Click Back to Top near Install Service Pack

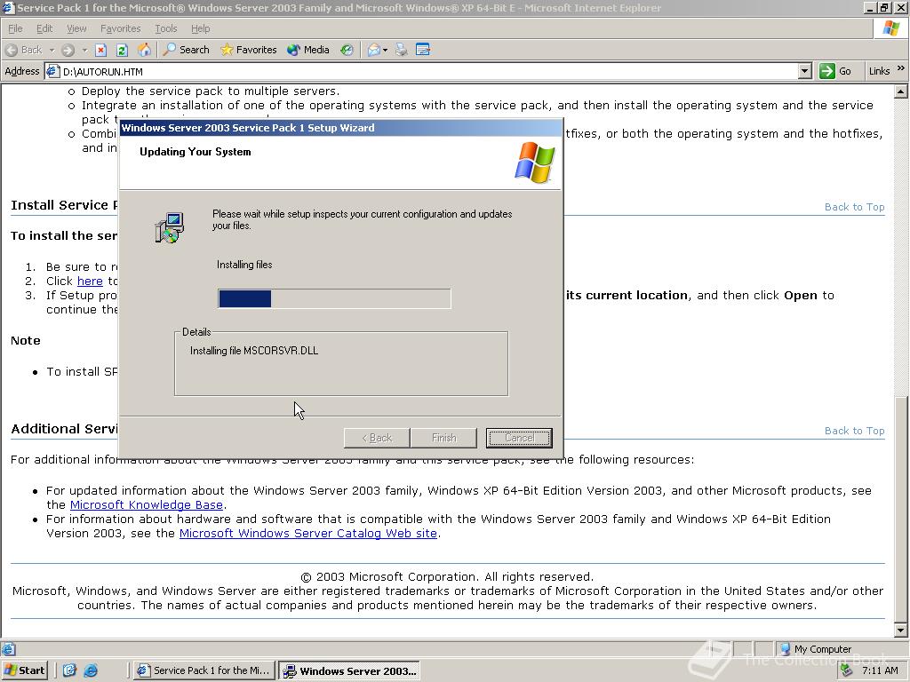(x=854, y=207)
